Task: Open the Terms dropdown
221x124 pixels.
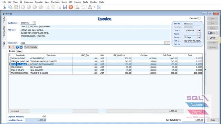Action: pyautogui.click(x=199, y=38)
